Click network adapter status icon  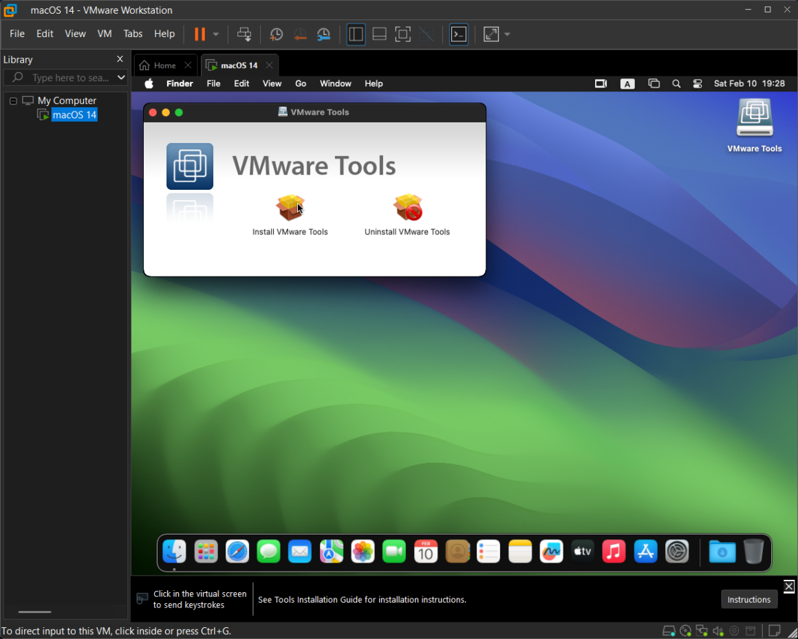coord(702,631)
